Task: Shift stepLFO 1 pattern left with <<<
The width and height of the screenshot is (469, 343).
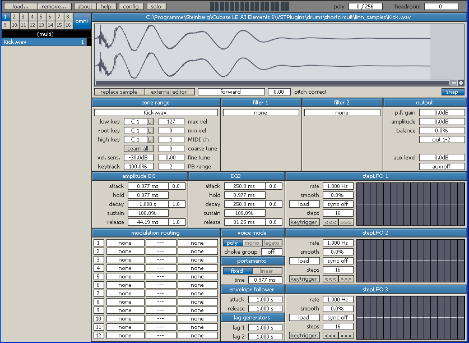Action: 330,222
